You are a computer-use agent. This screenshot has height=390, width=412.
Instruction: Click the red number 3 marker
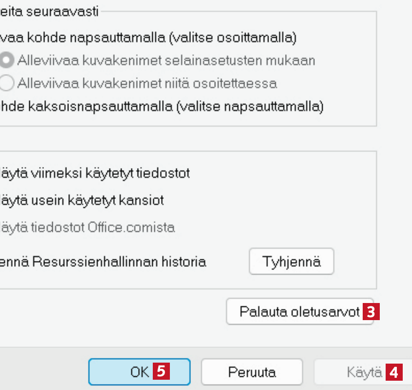pos(371,312)
